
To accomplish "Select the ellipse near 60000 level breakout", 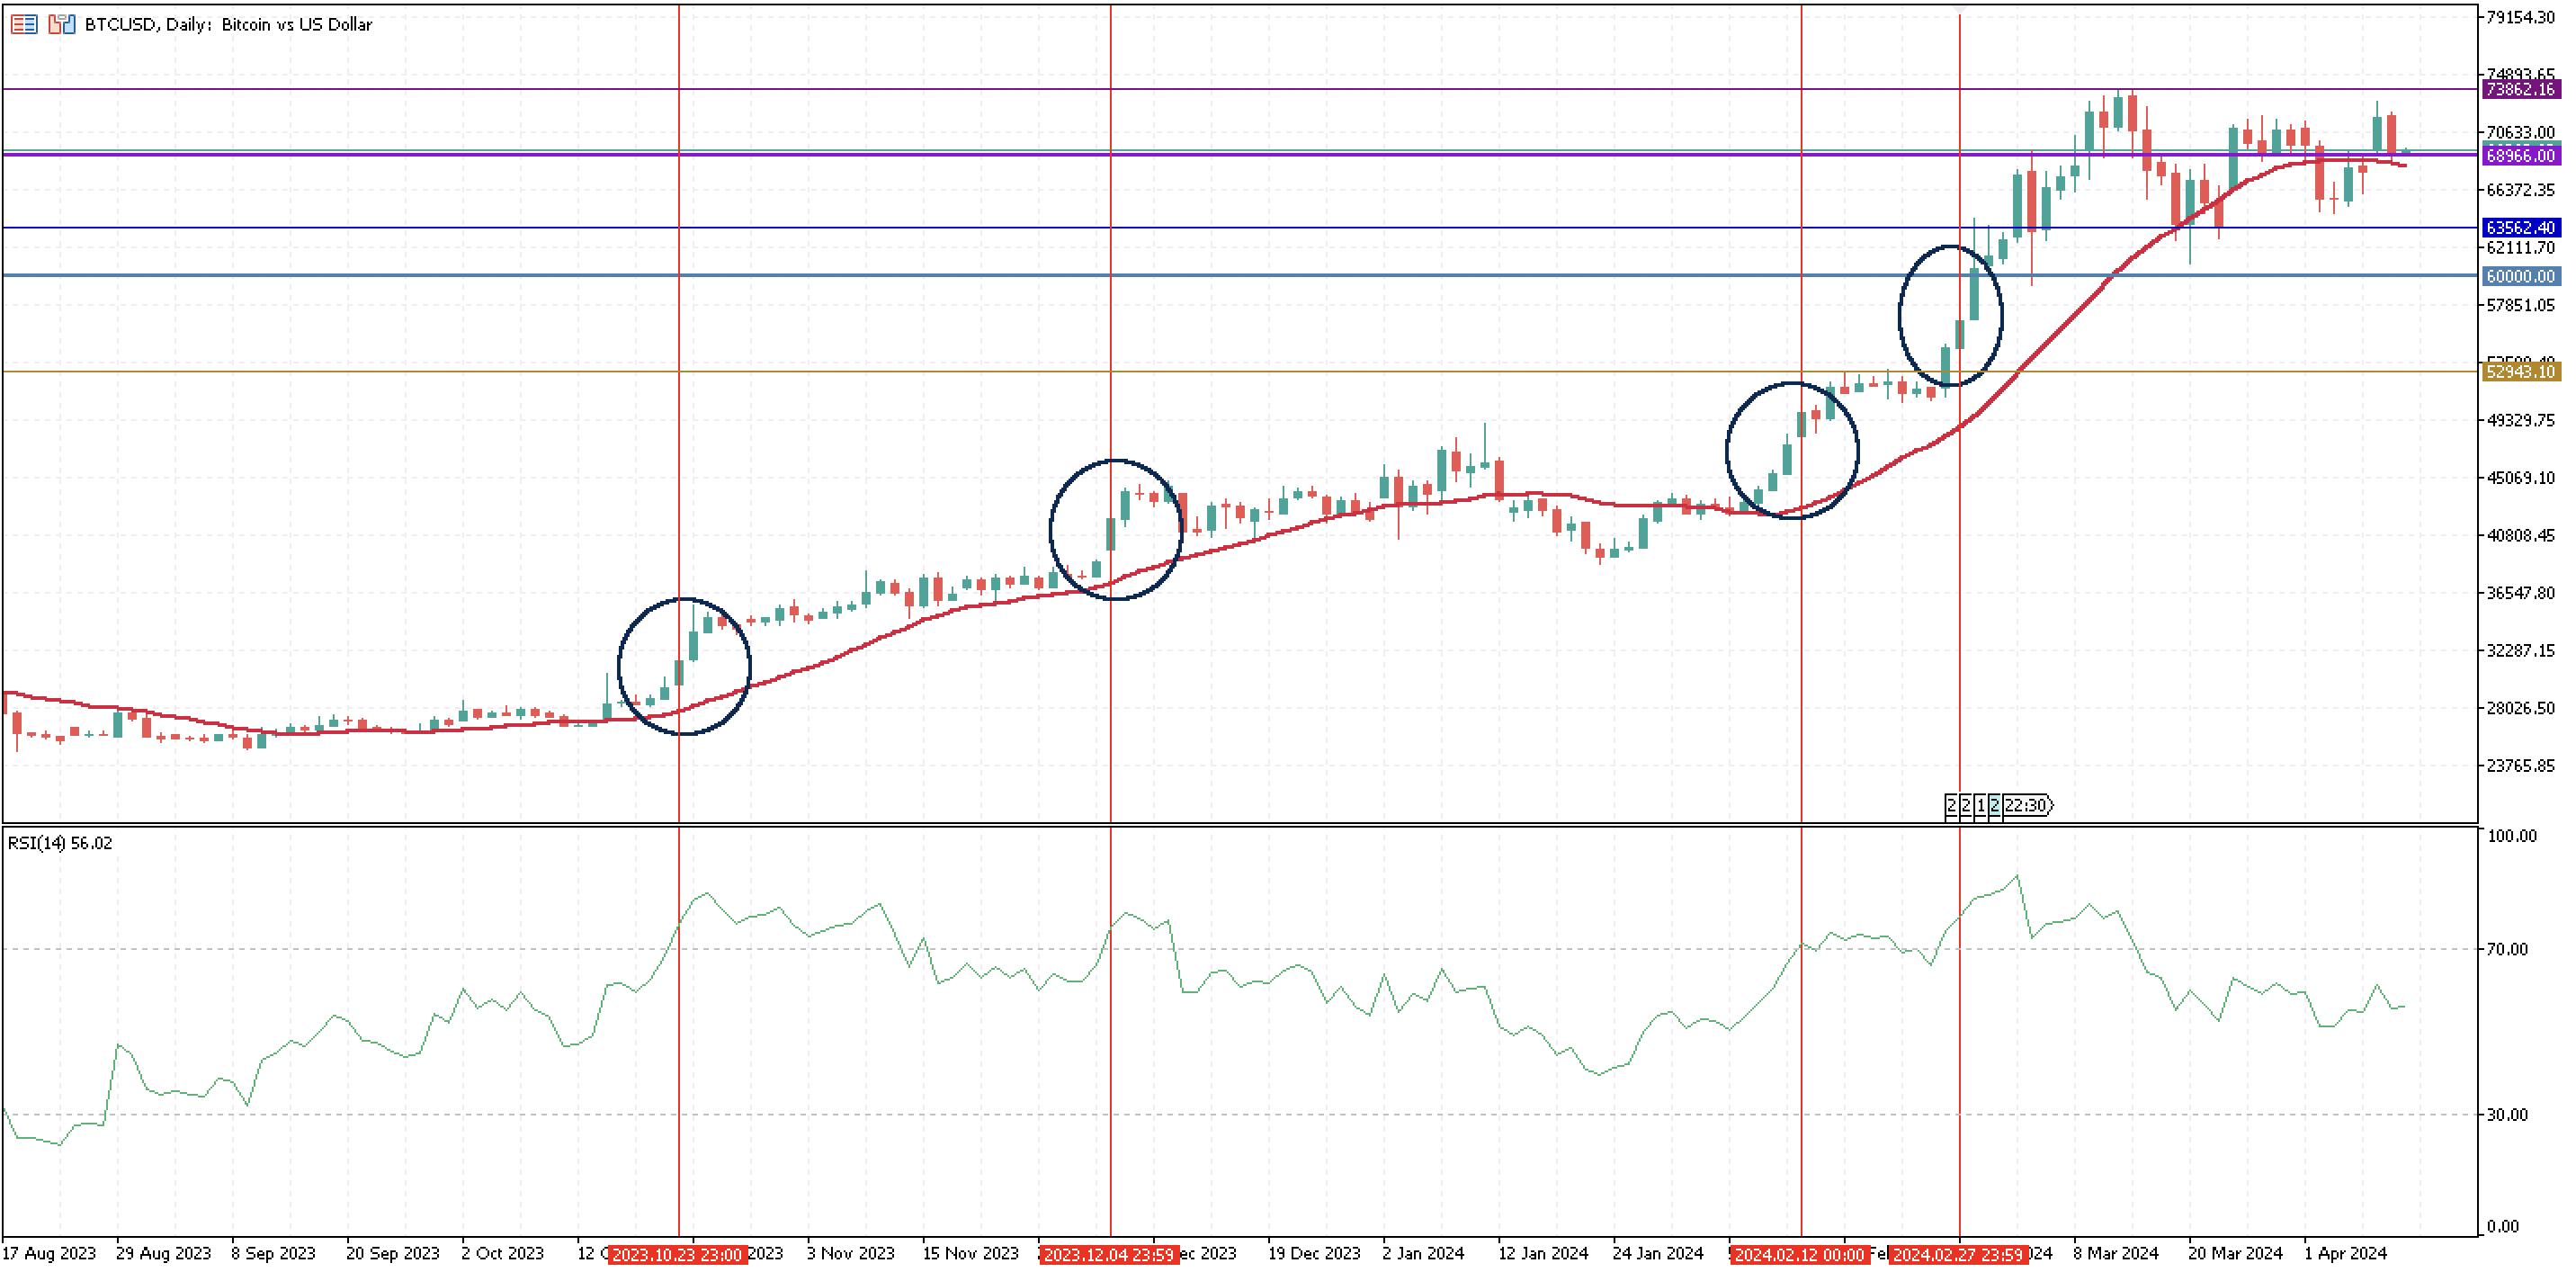I will (1900, 316).
